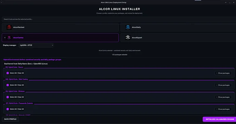Click the Hybrid Suite - Web Testing group title
This screenshot has width=236, height=124.
coord(16,79)
